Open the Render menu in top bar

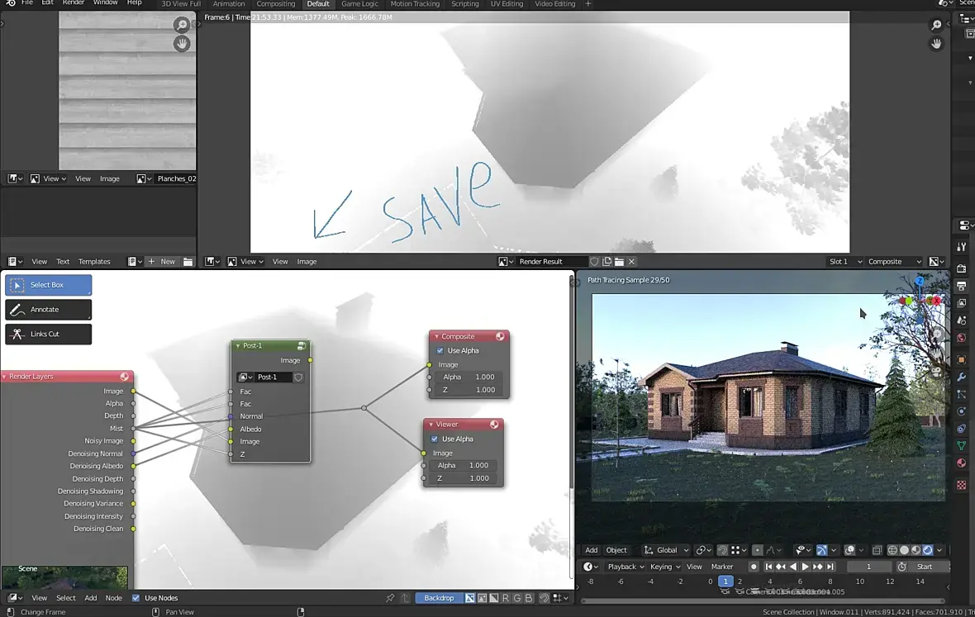point(74,3)
